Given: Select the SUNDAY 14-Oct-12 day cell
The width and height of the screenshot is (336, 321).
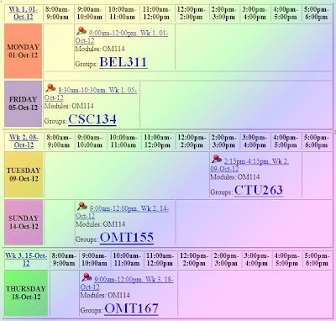Looking at the screenshot, I should point(24,223).
